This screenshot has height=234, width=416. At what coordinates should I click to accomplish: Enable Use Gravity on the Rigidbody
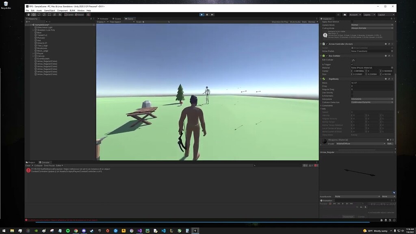352,93
